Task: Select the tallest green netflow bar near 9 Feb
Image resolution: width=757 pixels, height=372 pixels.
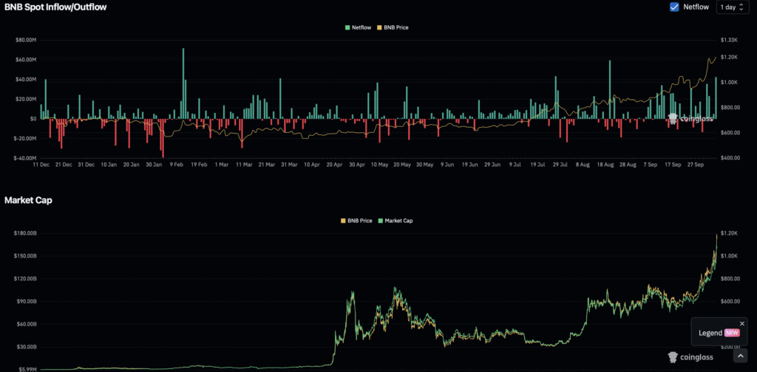Action: [x=183, y=83]
